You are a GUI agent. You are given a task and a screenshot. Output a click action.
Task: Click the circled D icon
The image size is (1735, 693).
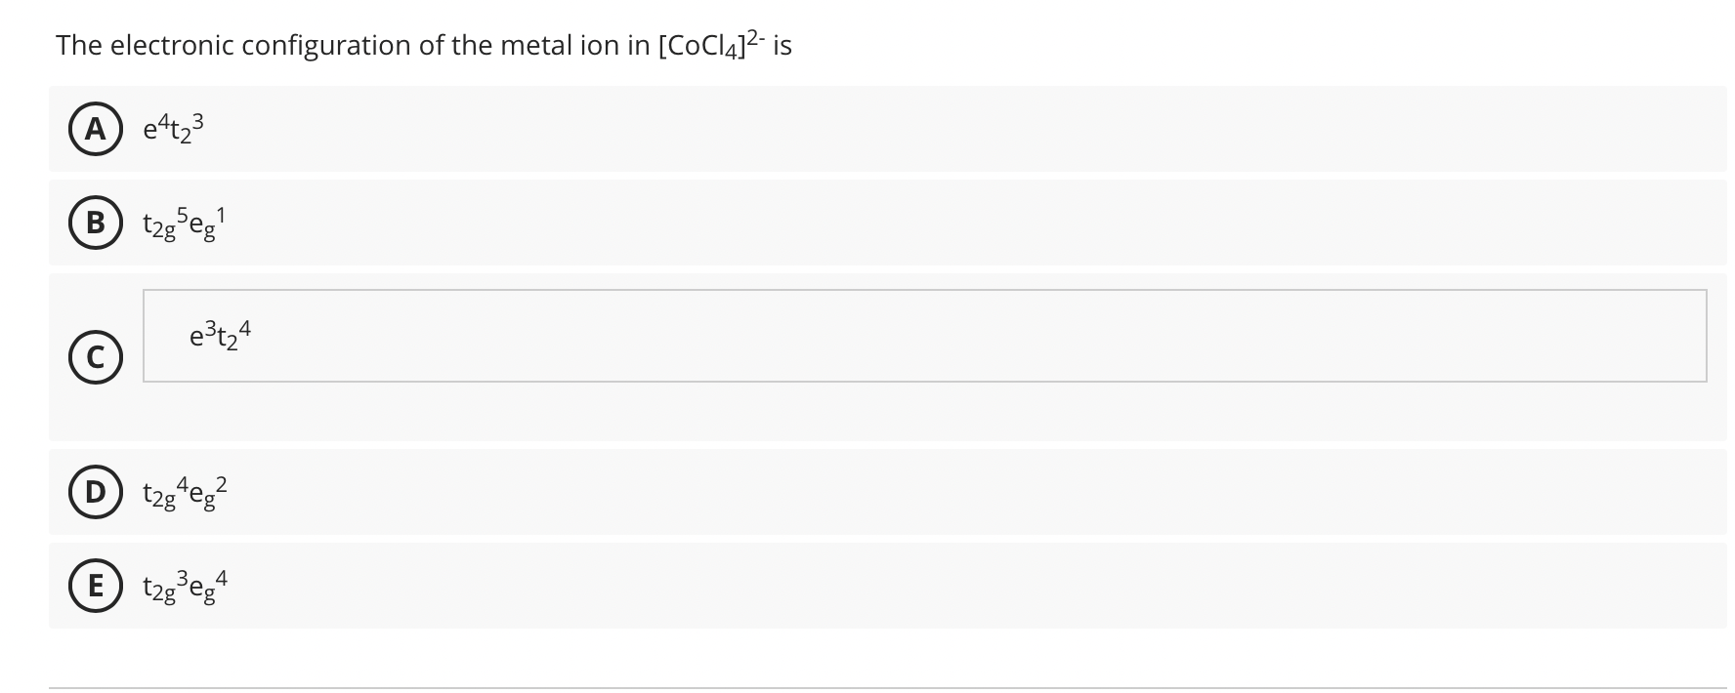coord(95,494)
